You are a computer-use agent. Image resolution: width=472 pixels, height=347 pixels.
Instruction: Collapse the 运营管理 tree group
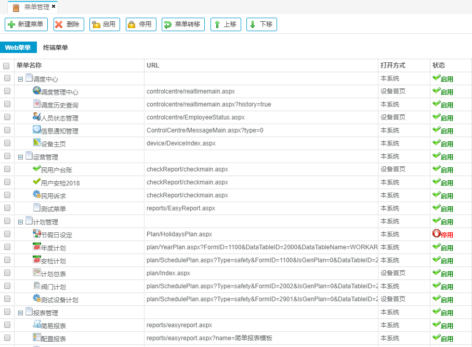tap(20, 157)
